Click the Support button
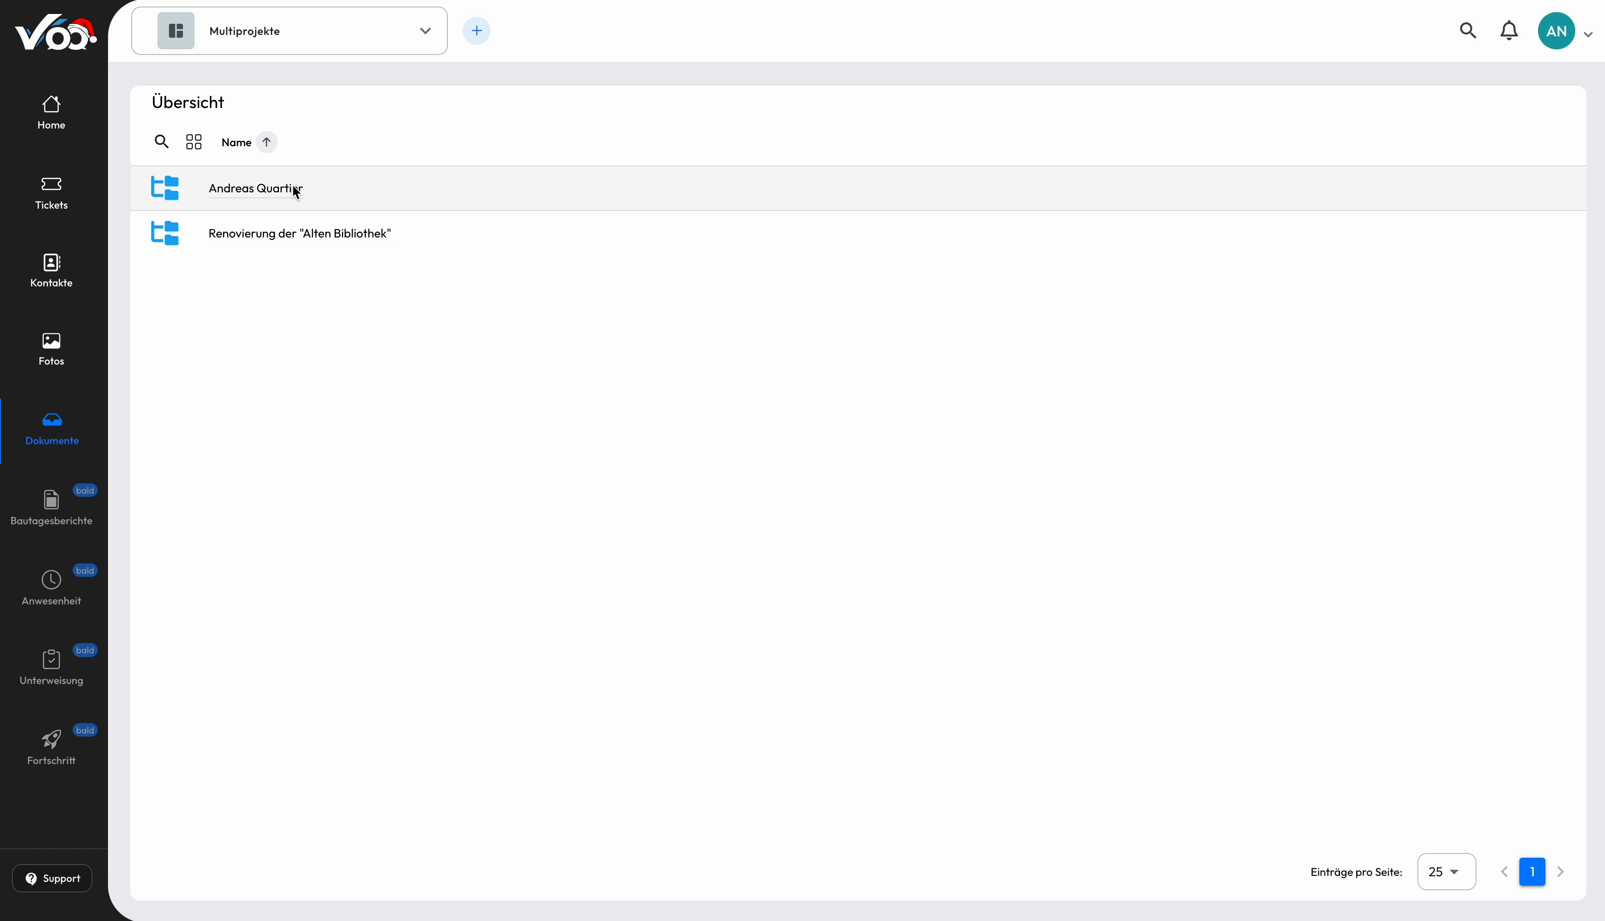This screenshot has height=921, width=1605. click(53, 878)
